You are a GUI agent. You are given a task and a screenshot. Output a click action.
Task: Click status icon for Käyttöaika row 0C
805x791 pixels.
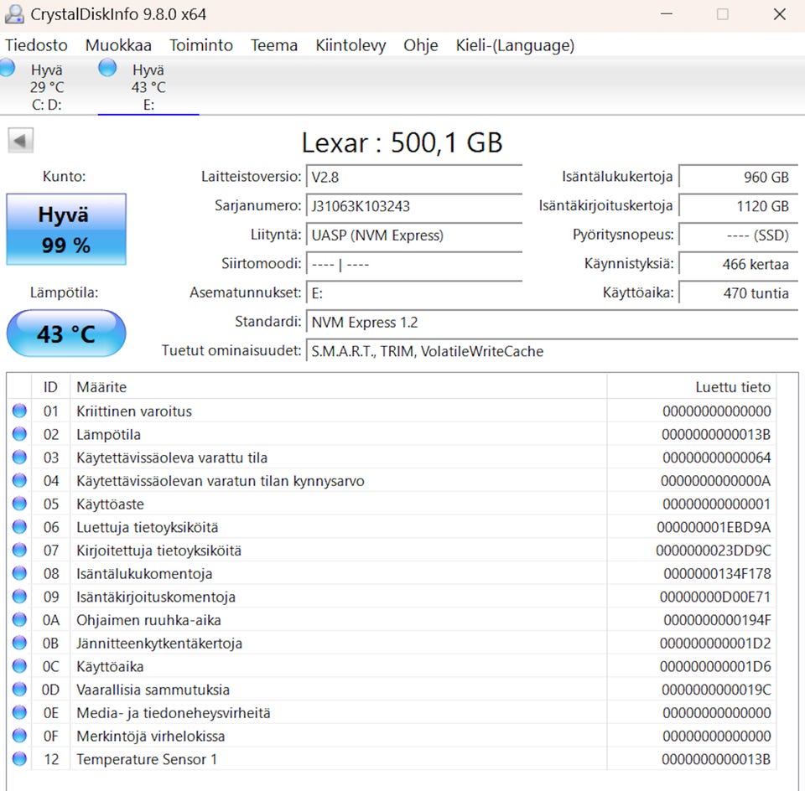pos(19,666)
